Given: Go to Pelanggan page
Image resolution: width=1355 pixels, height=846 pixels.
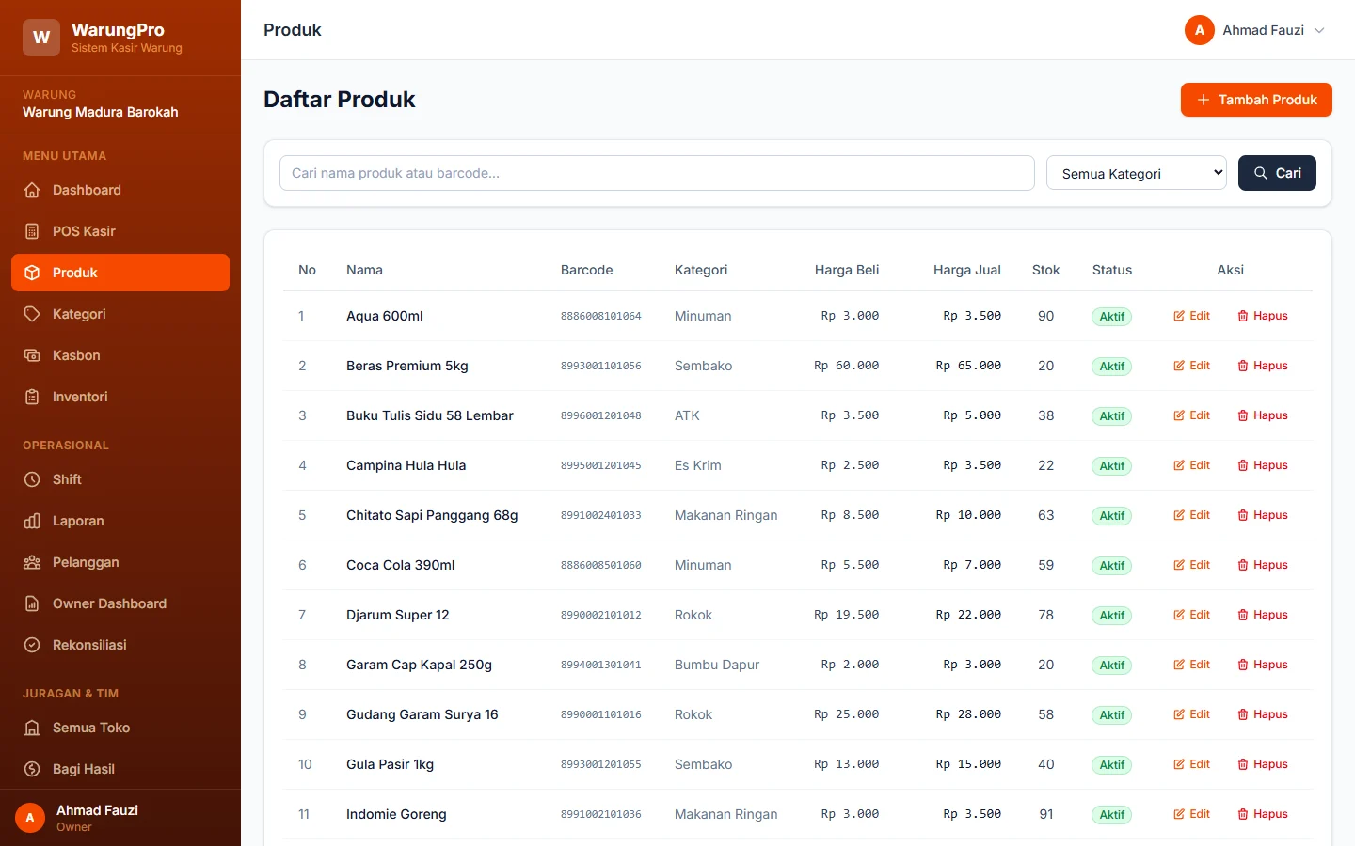Looking at the screenshot, I should [120, 562].
